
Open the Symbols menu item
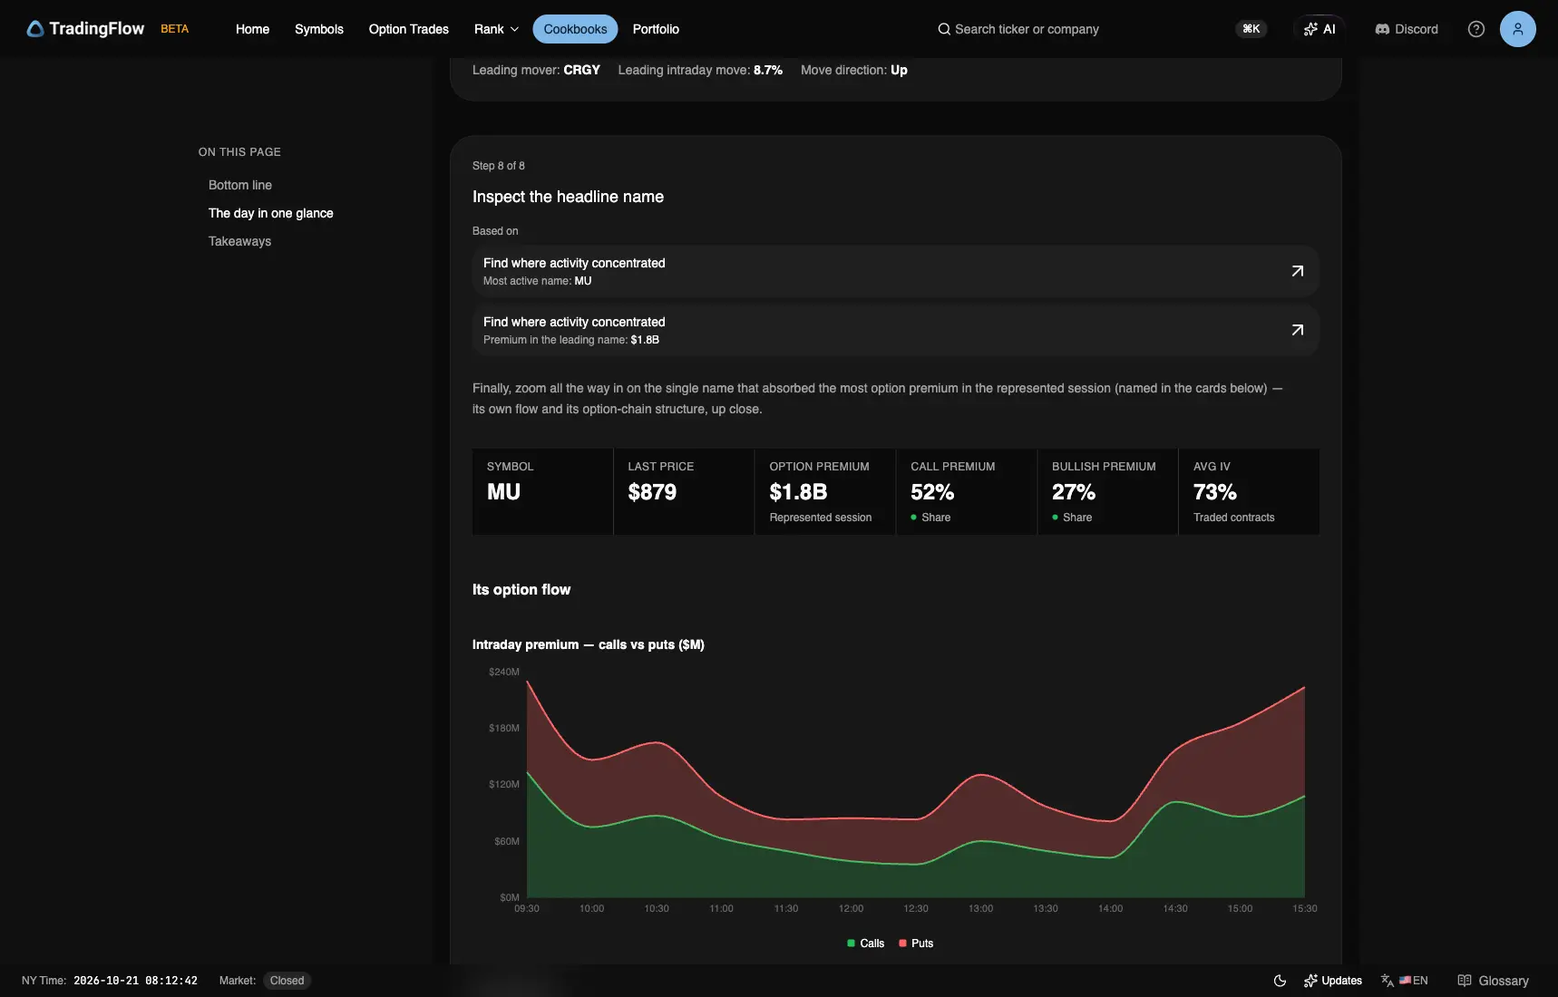[x=319, y=29]
